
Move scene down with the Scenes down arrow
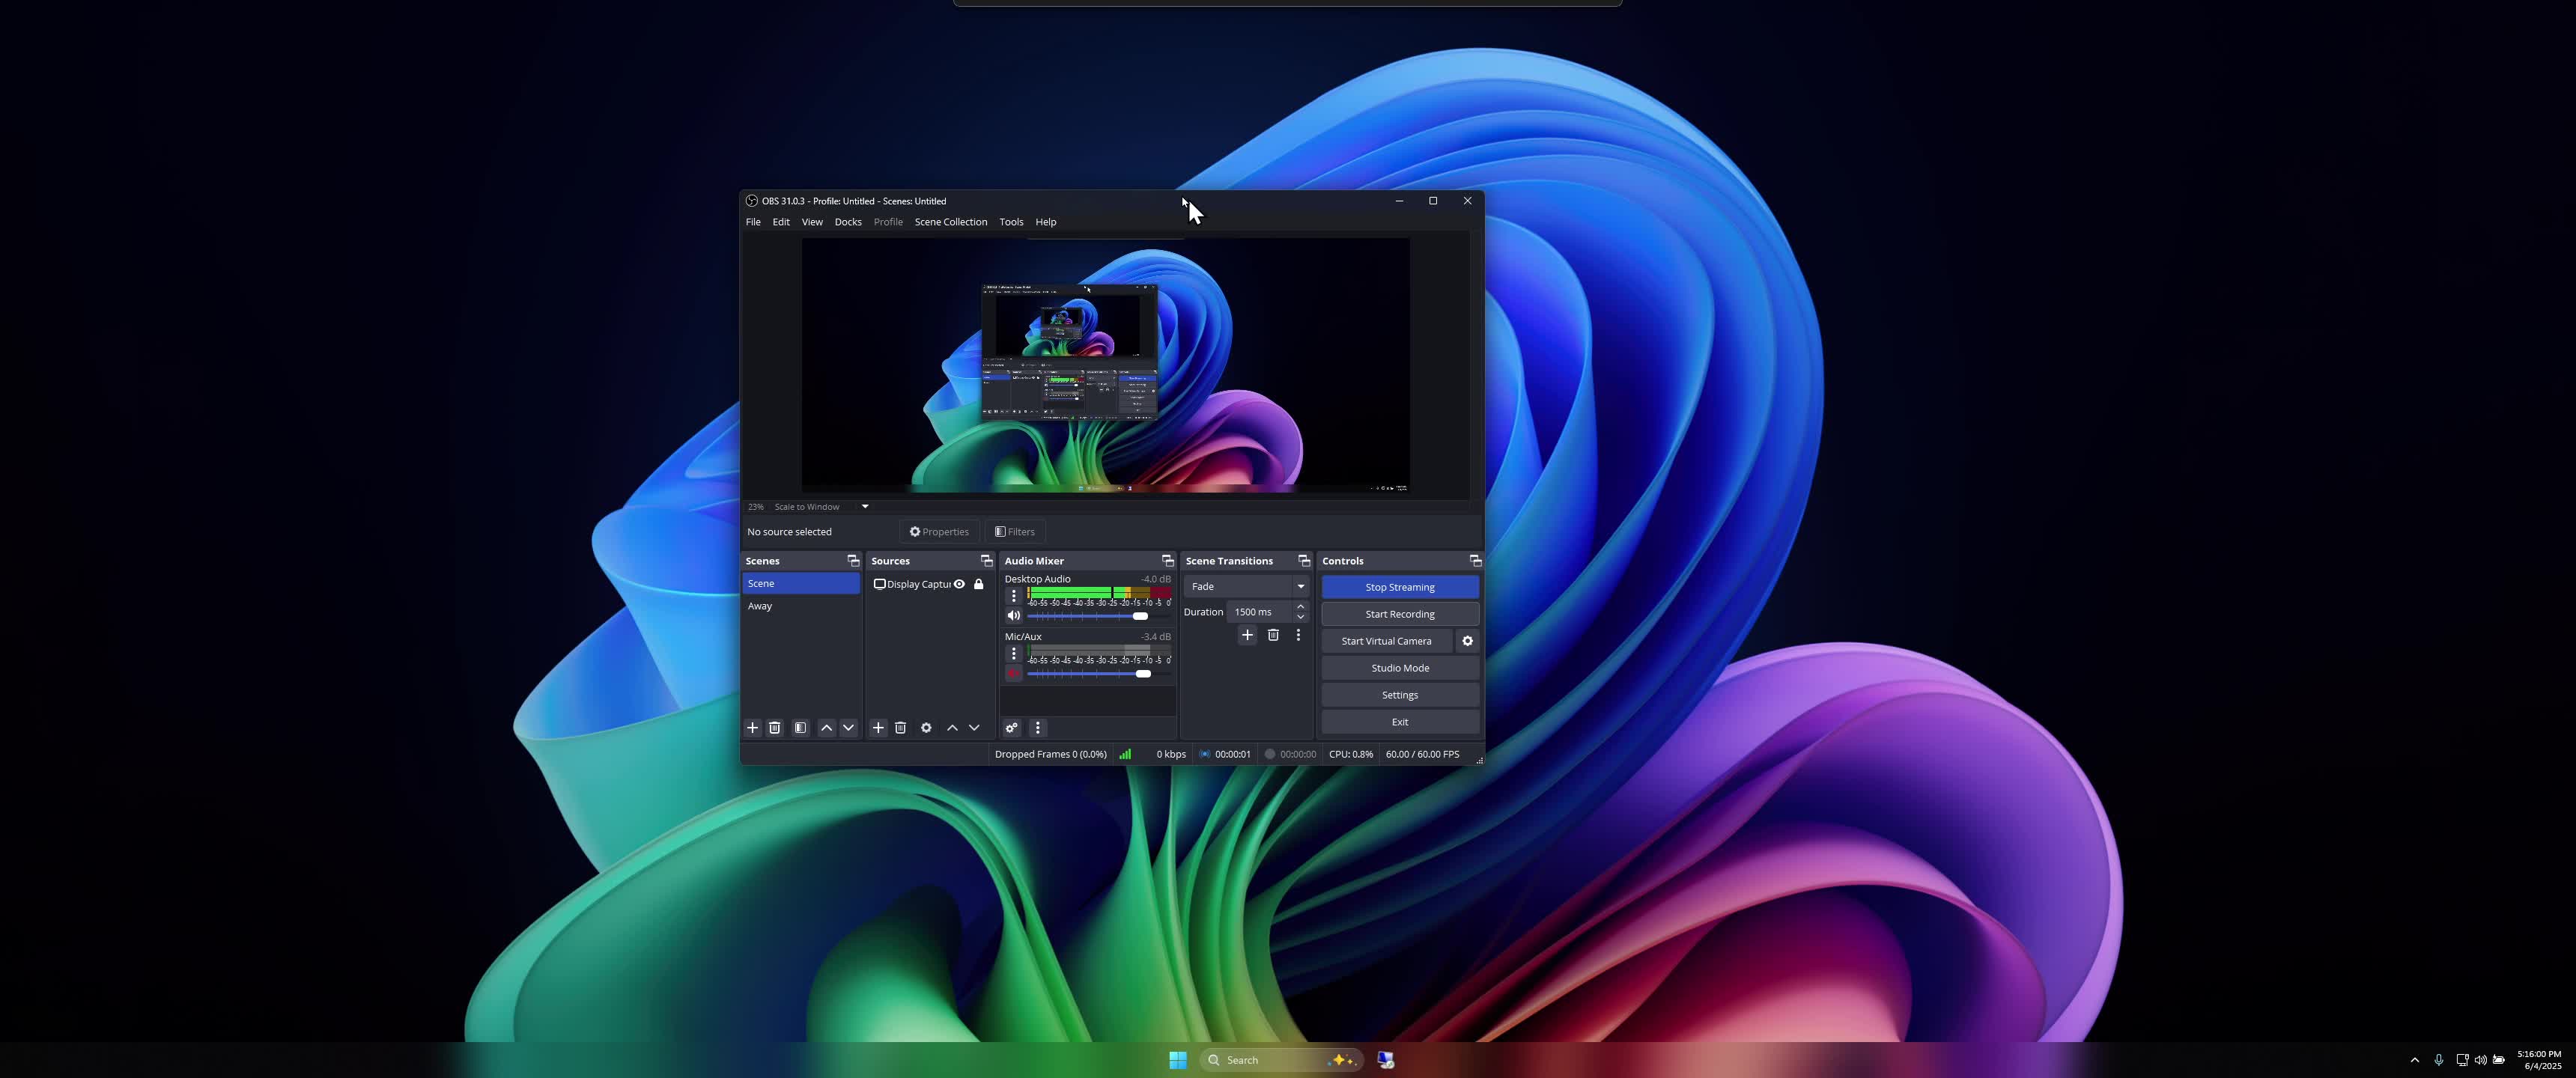(848, 728)
